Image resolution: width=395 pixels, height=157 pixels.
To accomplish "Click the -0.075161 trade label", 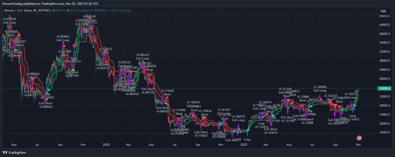I will coord(124,62).
